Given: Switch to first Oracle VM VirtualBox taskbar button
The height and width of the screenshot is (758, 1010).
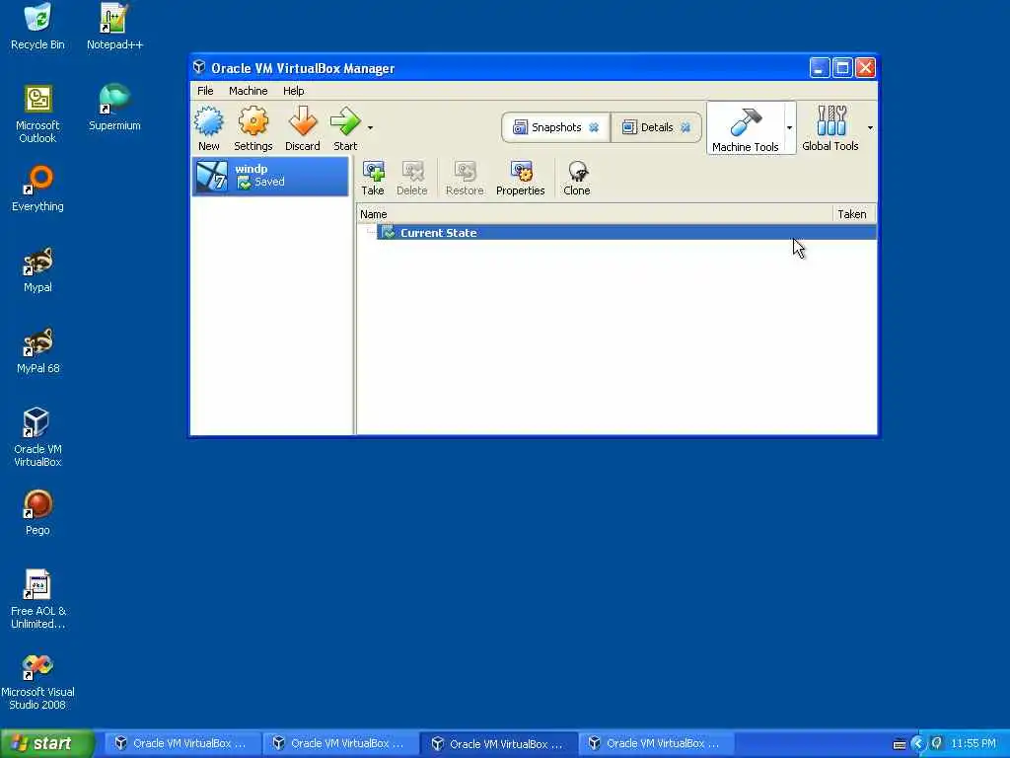Looking at the screenshot, I should [x=181, y=744].
